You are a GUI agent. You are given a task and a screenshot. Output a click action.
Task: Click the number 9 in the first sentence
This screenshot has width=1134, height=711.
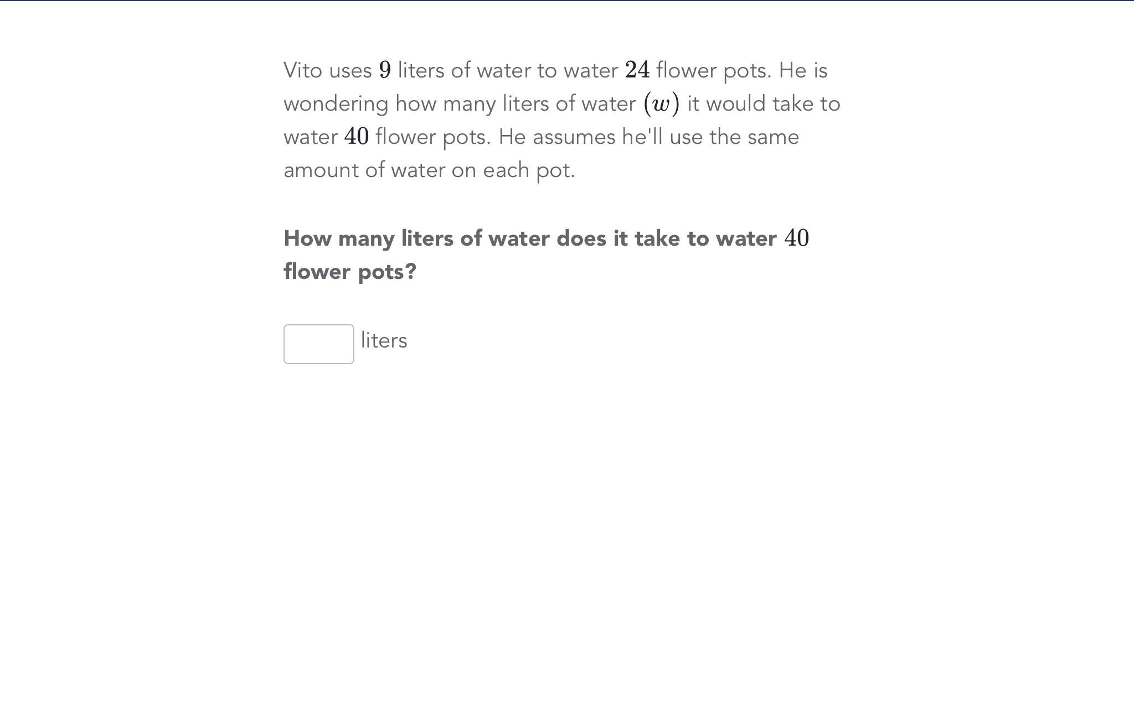(x=385, y=71)
